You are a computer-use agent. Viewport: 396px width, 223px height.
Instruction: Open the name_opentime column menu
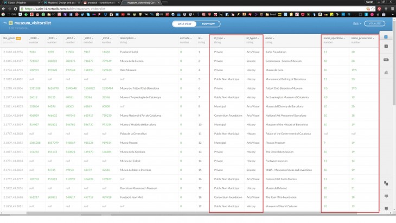point(334,38)
